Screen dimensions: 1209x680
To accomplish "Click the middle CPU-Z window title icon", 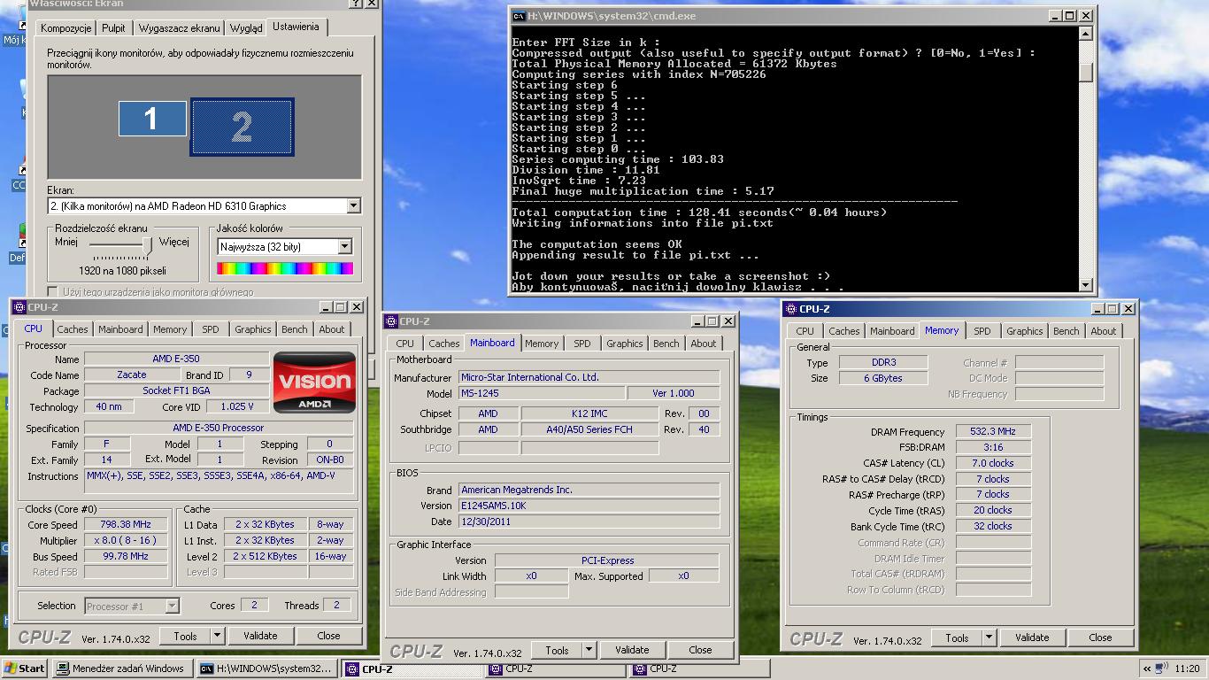I will pyautogui.click(x=392, y=321).
